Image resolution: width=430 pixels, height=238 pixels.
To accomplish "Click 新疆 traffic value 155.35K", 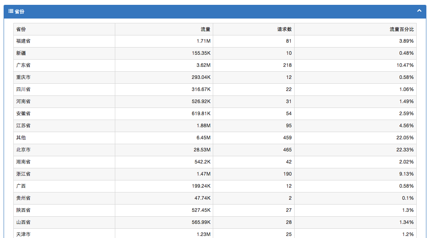I will (201, 53).
